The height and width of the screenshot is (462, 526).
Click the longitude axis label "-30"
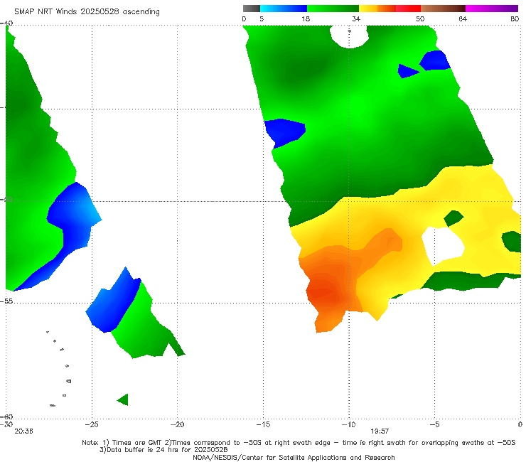(x=6, y=424)
